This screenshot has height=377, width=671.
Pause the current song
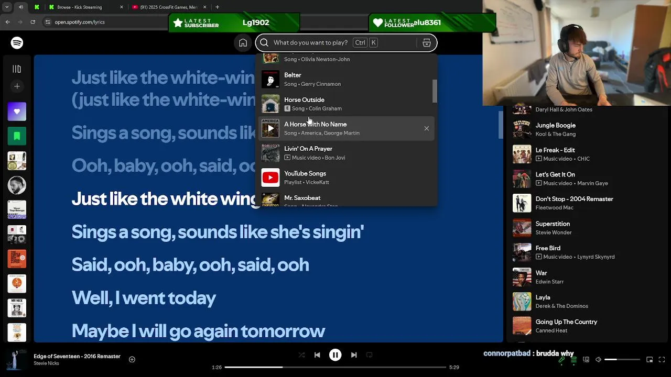tap(335, 355)
